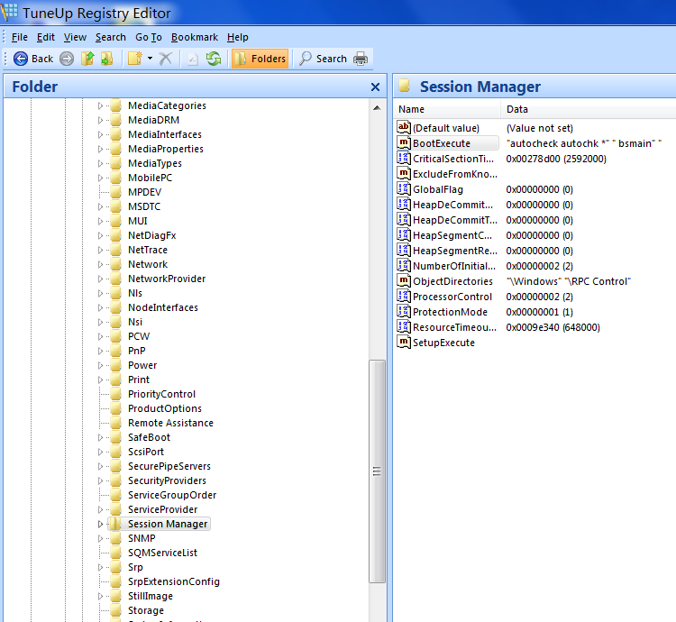Image resolution: width=676 pixels, height=622 pixels.
Task: Expand the Network folder
Action: (100, 264)
